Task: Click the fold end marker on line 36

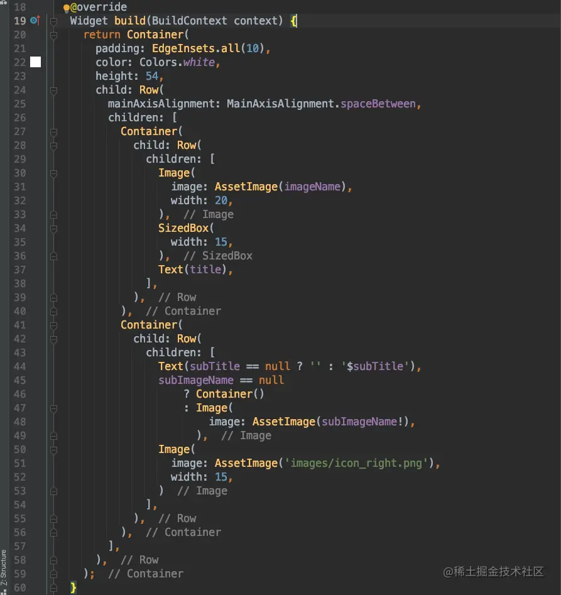Action: click(x=53, y=256)
